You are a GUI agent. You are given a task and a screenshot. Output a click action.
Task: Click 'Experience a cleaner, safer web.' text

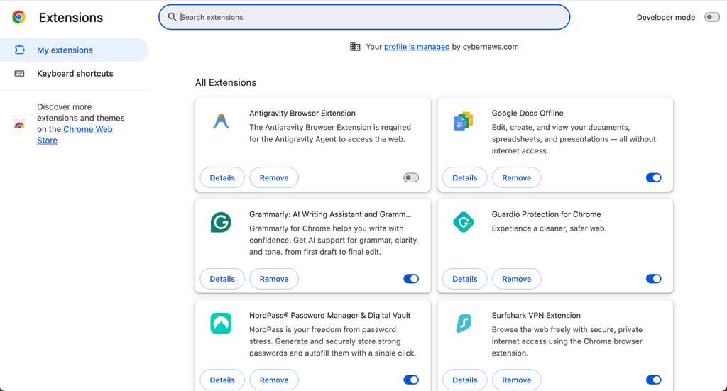pyautogui.click(x=549, y=228)
